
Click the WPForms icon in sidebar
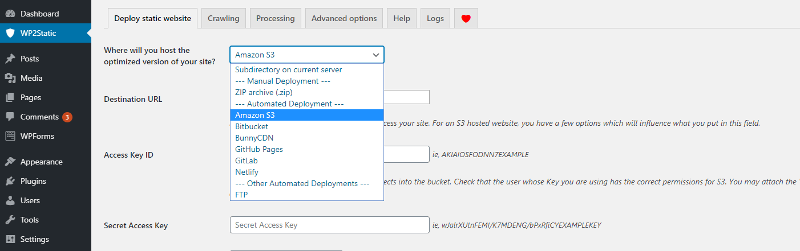click(x=10, y=136)
